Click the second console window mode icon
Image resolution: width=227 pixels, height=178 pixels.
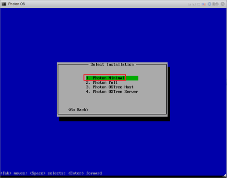(194, 4)
